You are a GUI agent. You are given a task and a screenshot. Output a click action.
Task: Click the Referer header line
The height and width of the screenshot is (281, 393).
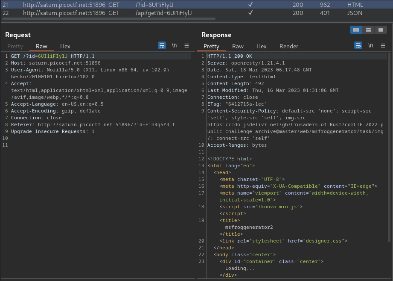point(93,124)
